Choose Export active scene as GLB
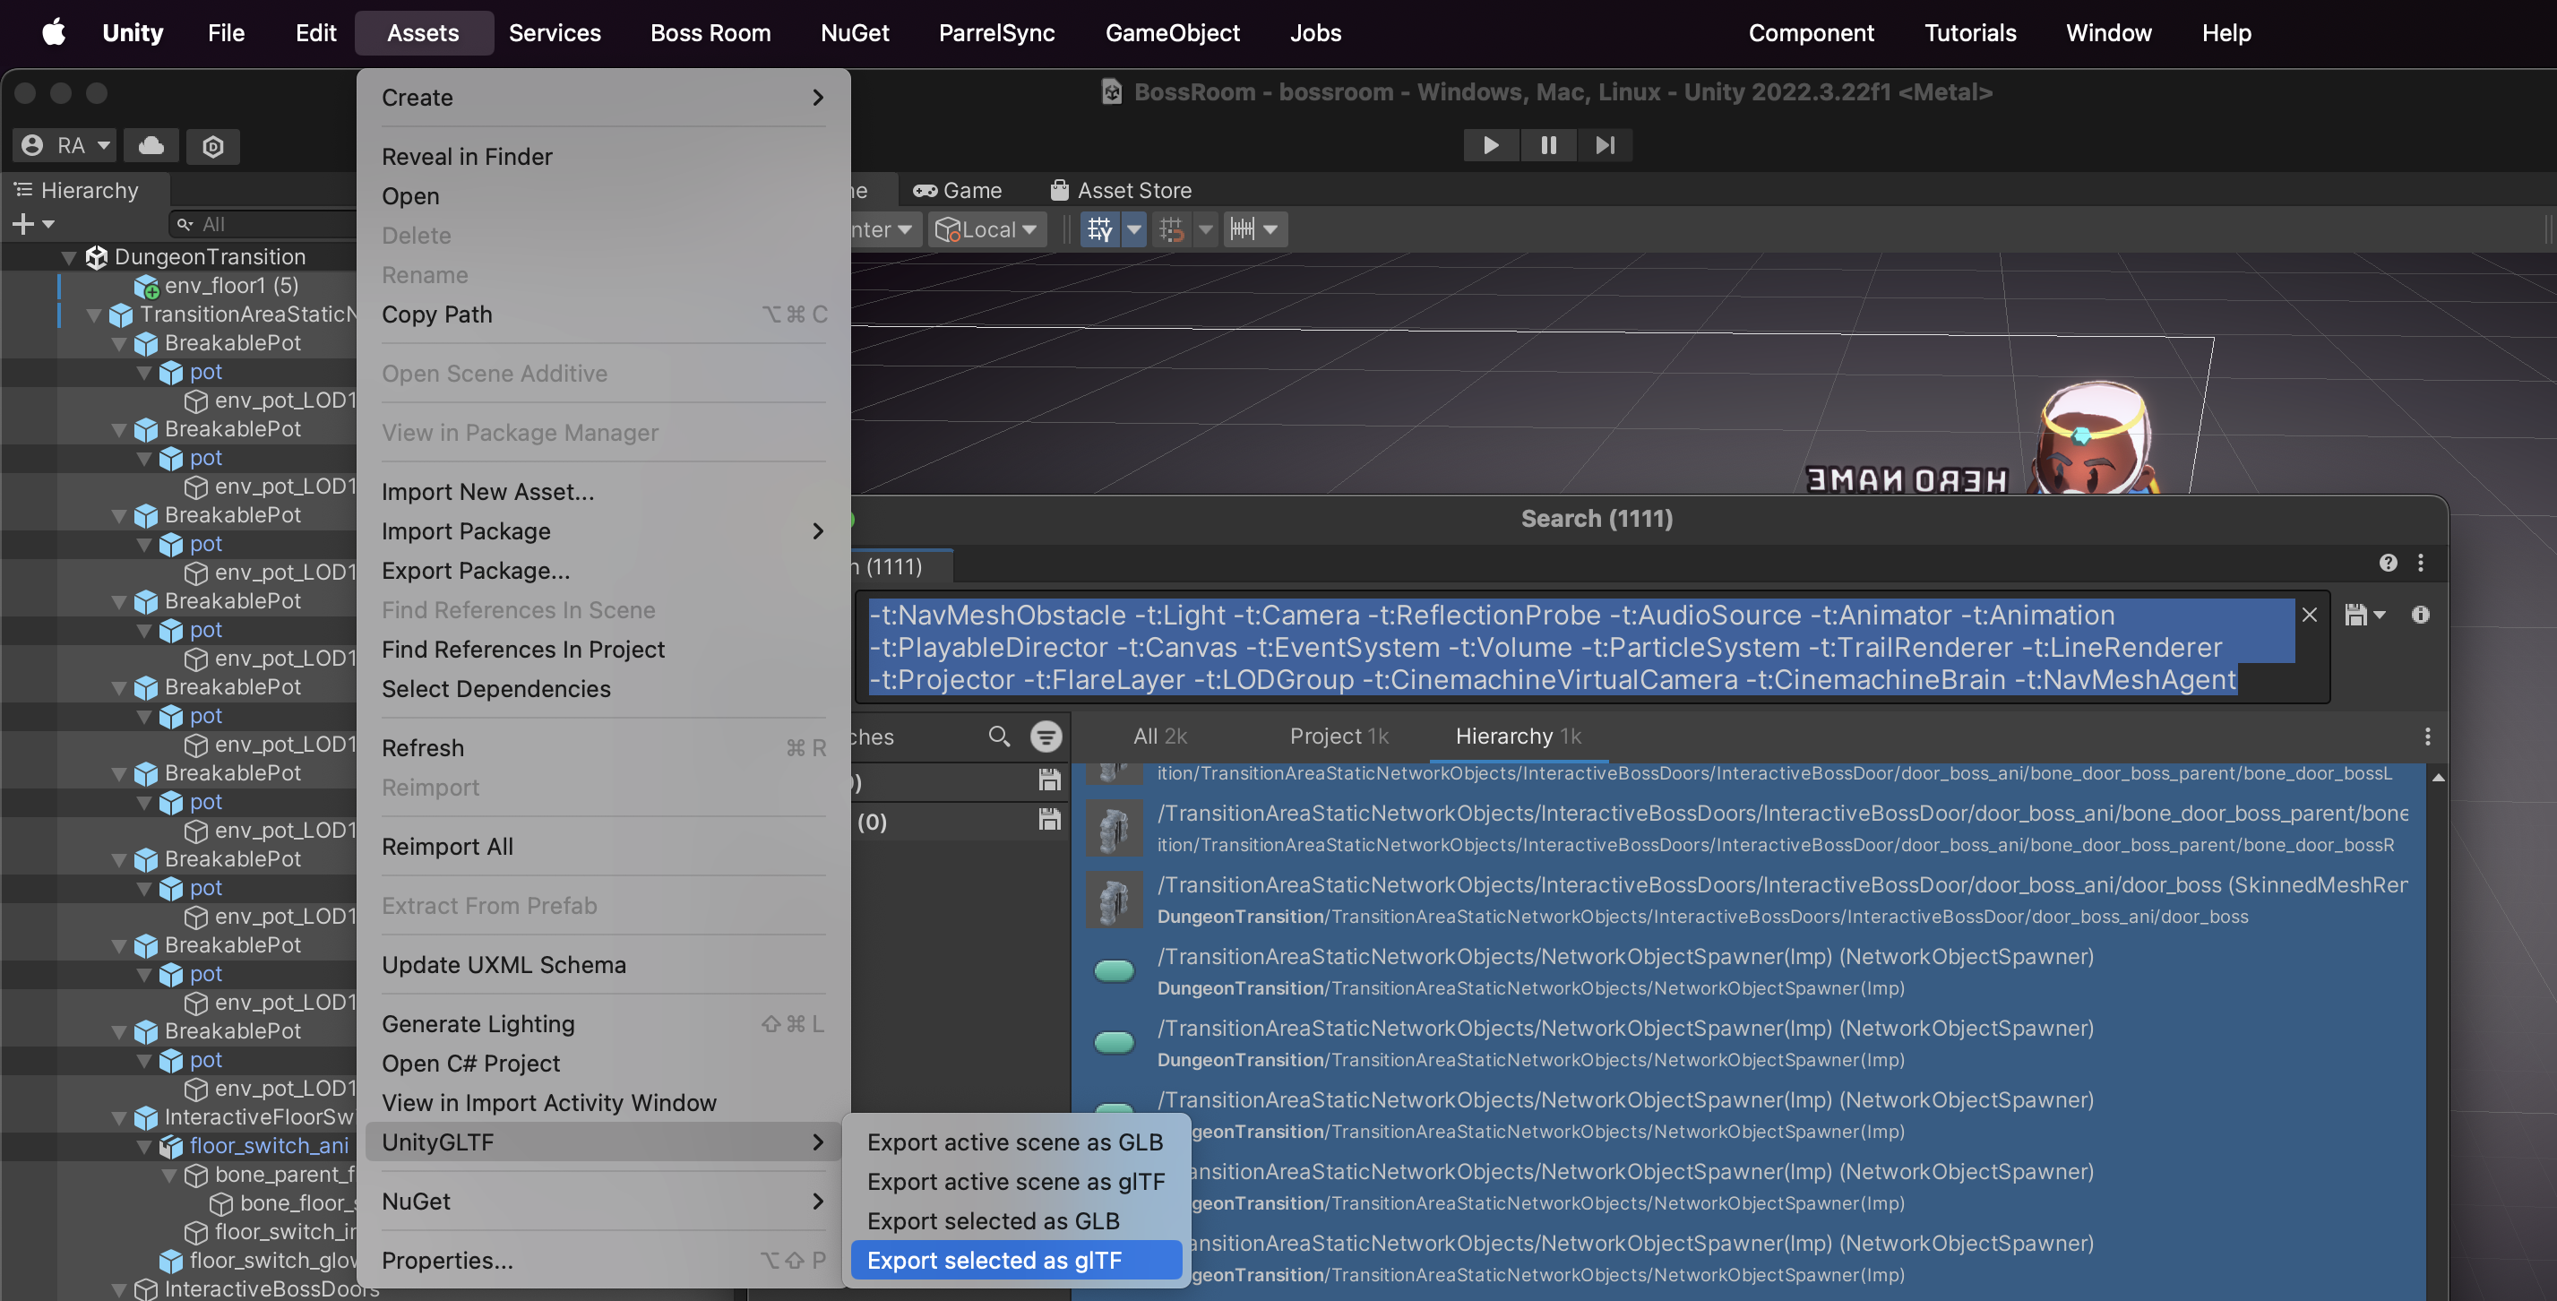The width and height of the screenshot is (2557, 1301). tap(1015, 1142)
